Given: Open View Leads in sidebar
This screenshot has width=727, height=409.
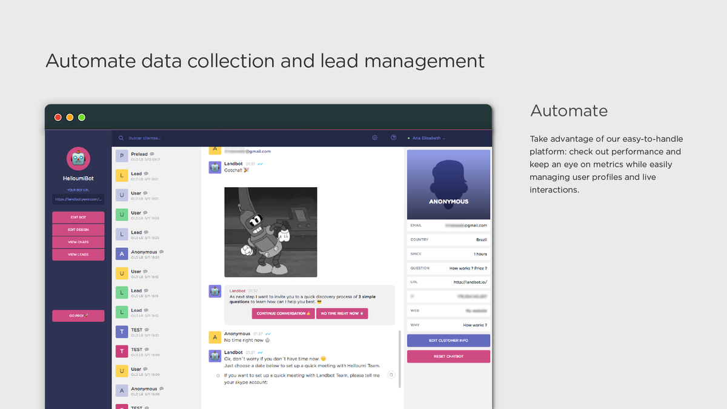Looking at the screenshot, I should coord(78,254).
